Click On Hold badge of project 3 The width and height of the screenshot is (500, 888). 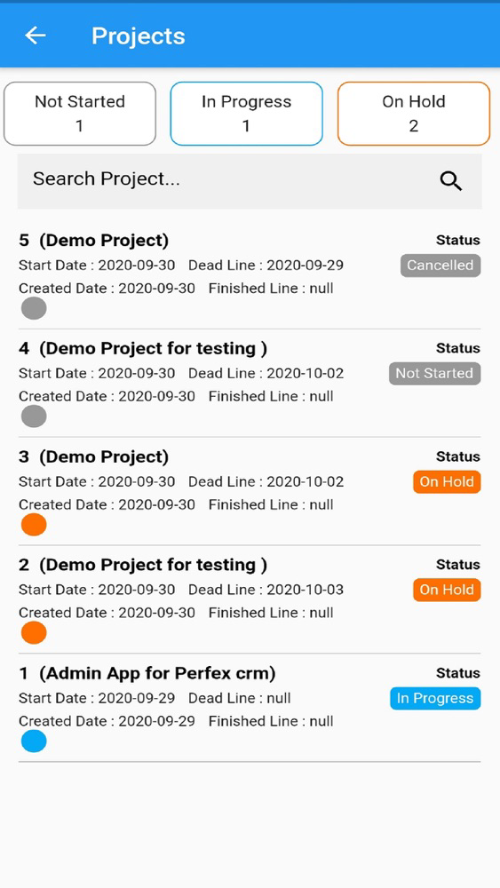[x=447, y=482]
